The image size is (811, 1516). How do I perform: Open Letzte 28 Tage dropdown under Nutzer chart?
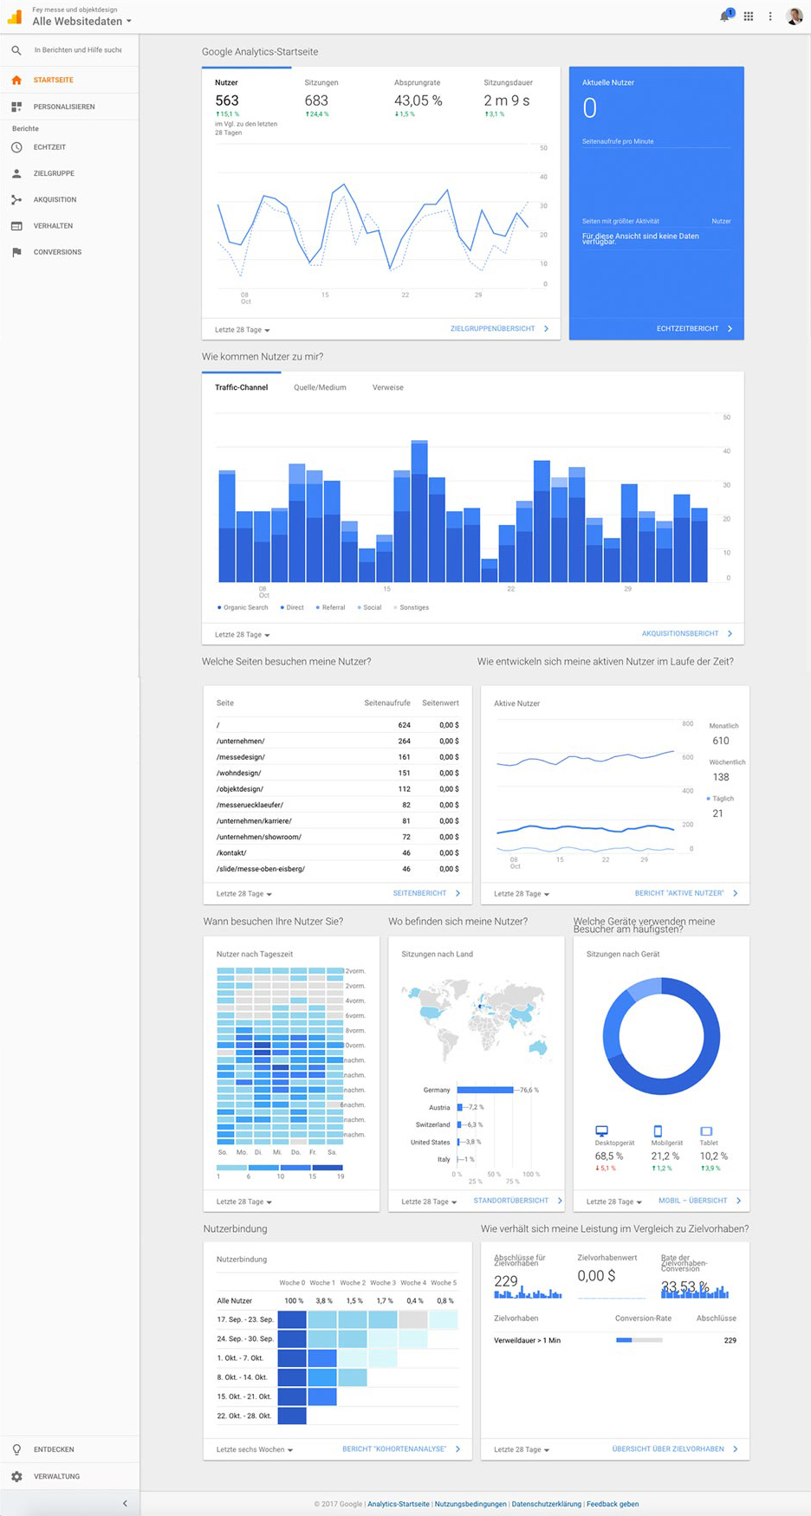[243, 330]
